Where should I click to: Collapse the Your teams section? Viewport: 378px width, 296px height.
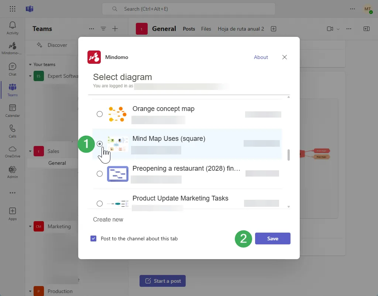(30, 65)
